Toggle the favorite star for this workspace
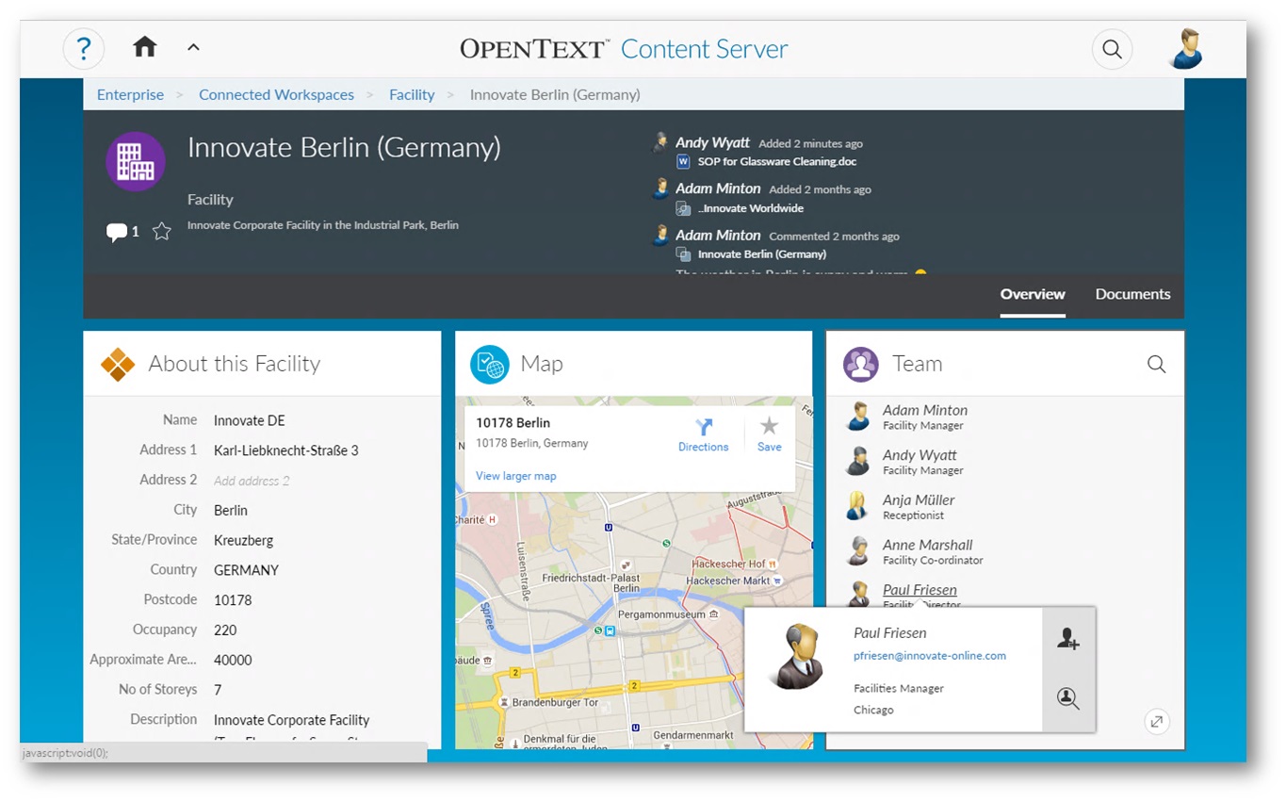1286x802 pixels. click(162, 232)
